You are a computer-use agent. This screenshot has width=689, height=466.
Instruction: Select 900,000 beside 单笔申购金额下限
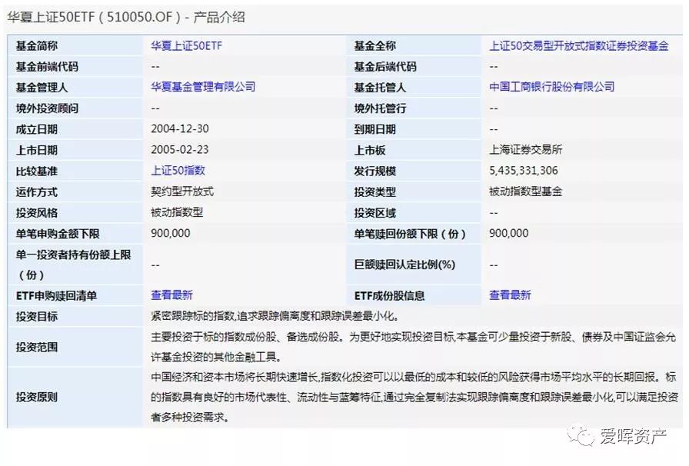(171, 234)
